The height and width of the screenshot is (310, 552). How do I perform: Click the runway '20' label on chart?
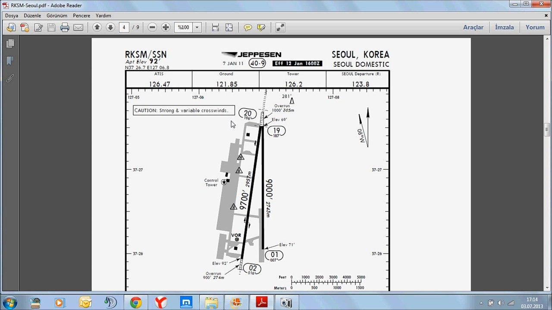pyautogui.click(x=248, y=114)
